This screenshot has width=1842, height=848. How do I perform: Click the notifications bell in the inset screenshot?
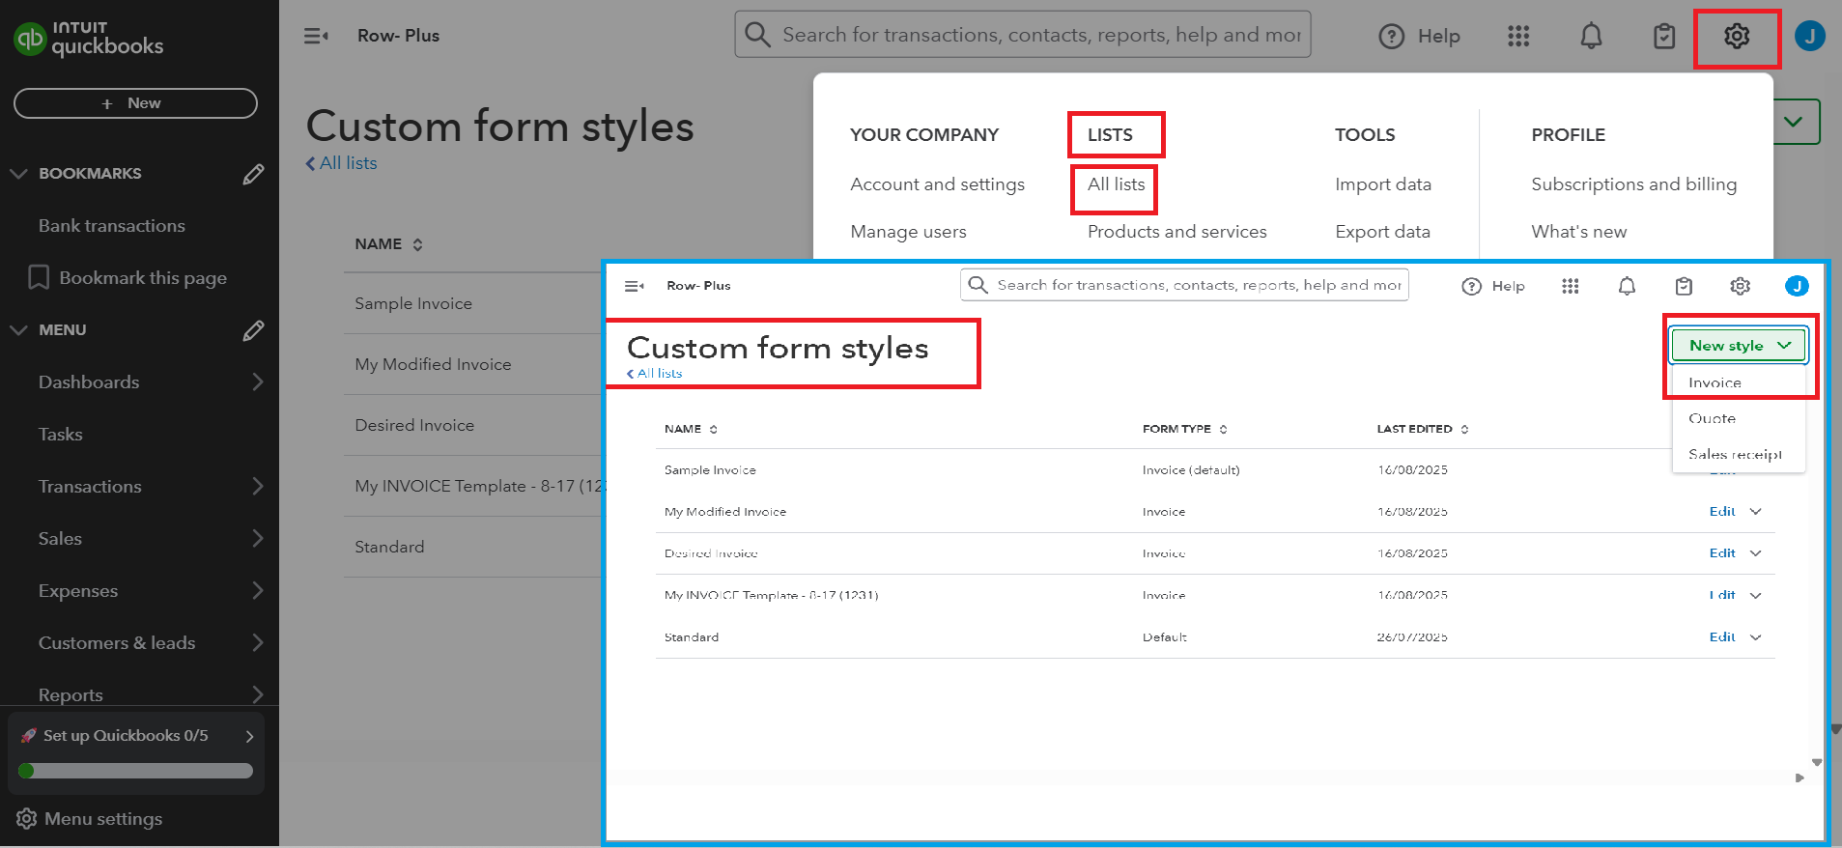[1627, 286]
